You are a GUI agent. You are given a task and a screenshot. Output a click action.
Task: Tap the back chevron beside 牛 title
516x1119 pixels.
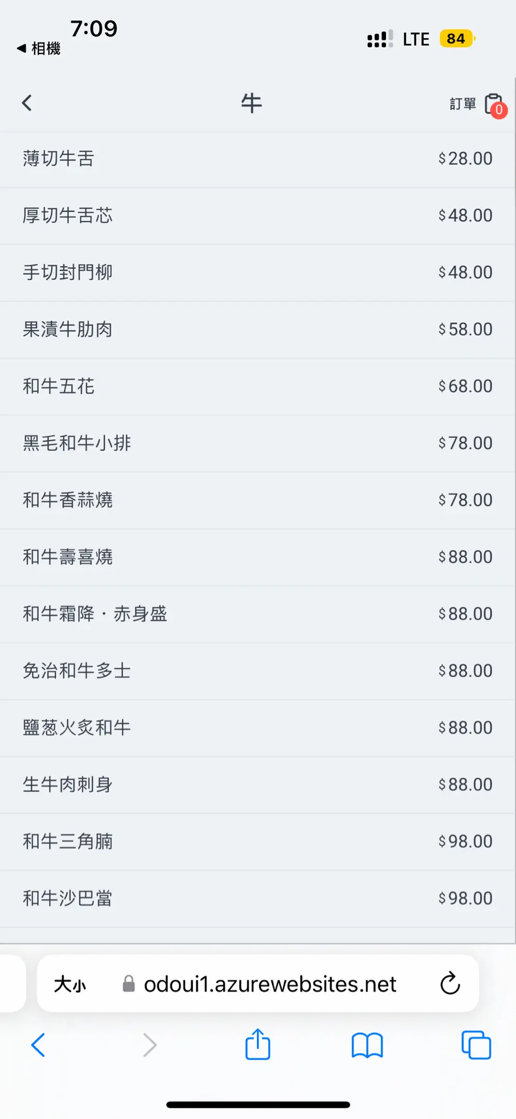tap(27, 103)
